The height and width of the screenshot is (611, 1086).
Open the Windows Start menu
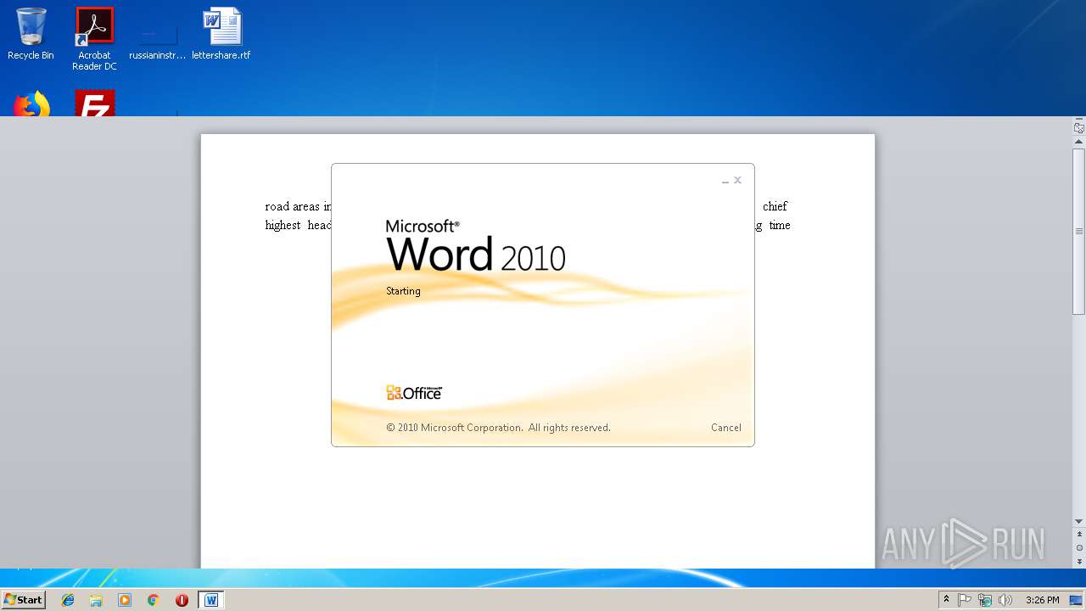23,599
